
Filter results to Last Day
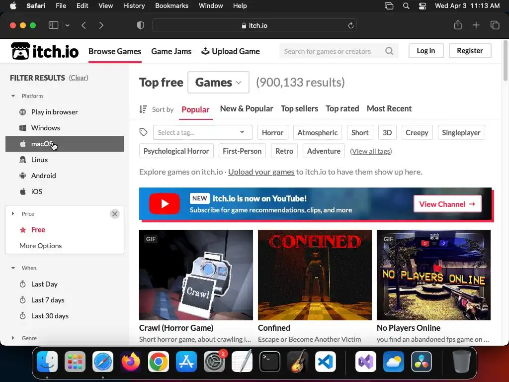coord(65,284)
